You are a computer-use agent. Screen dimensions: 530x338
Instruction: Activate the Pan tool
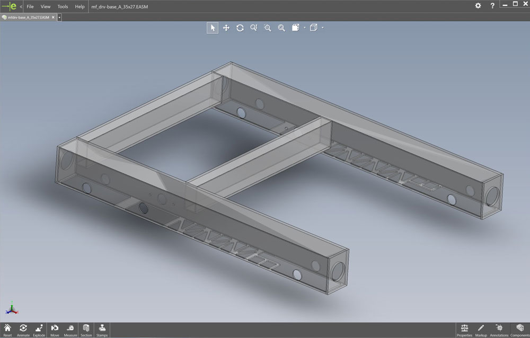226,28
